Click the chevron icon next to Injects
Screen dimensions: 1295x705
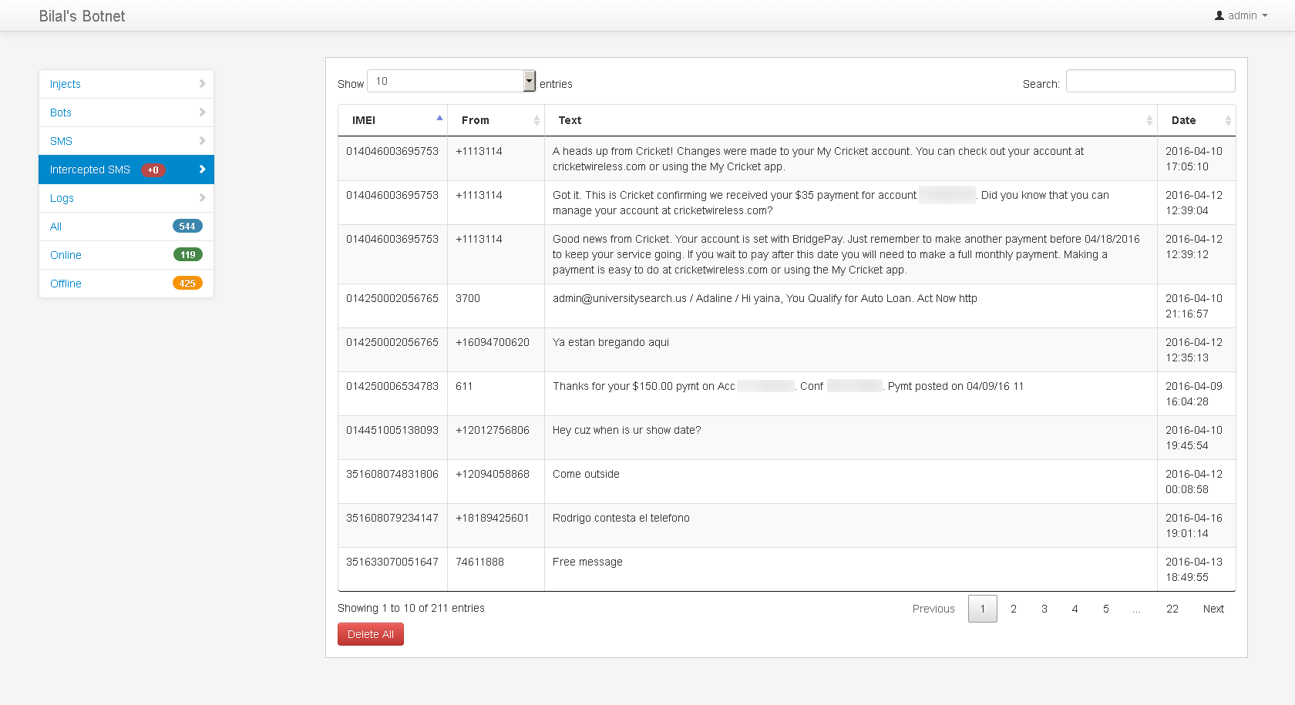[202, 84]
